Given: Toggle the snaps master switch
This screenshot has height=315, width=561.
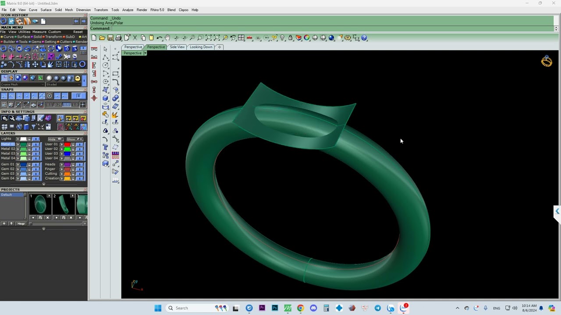Looking at the screenshot, I should click(x=78, y=96).
